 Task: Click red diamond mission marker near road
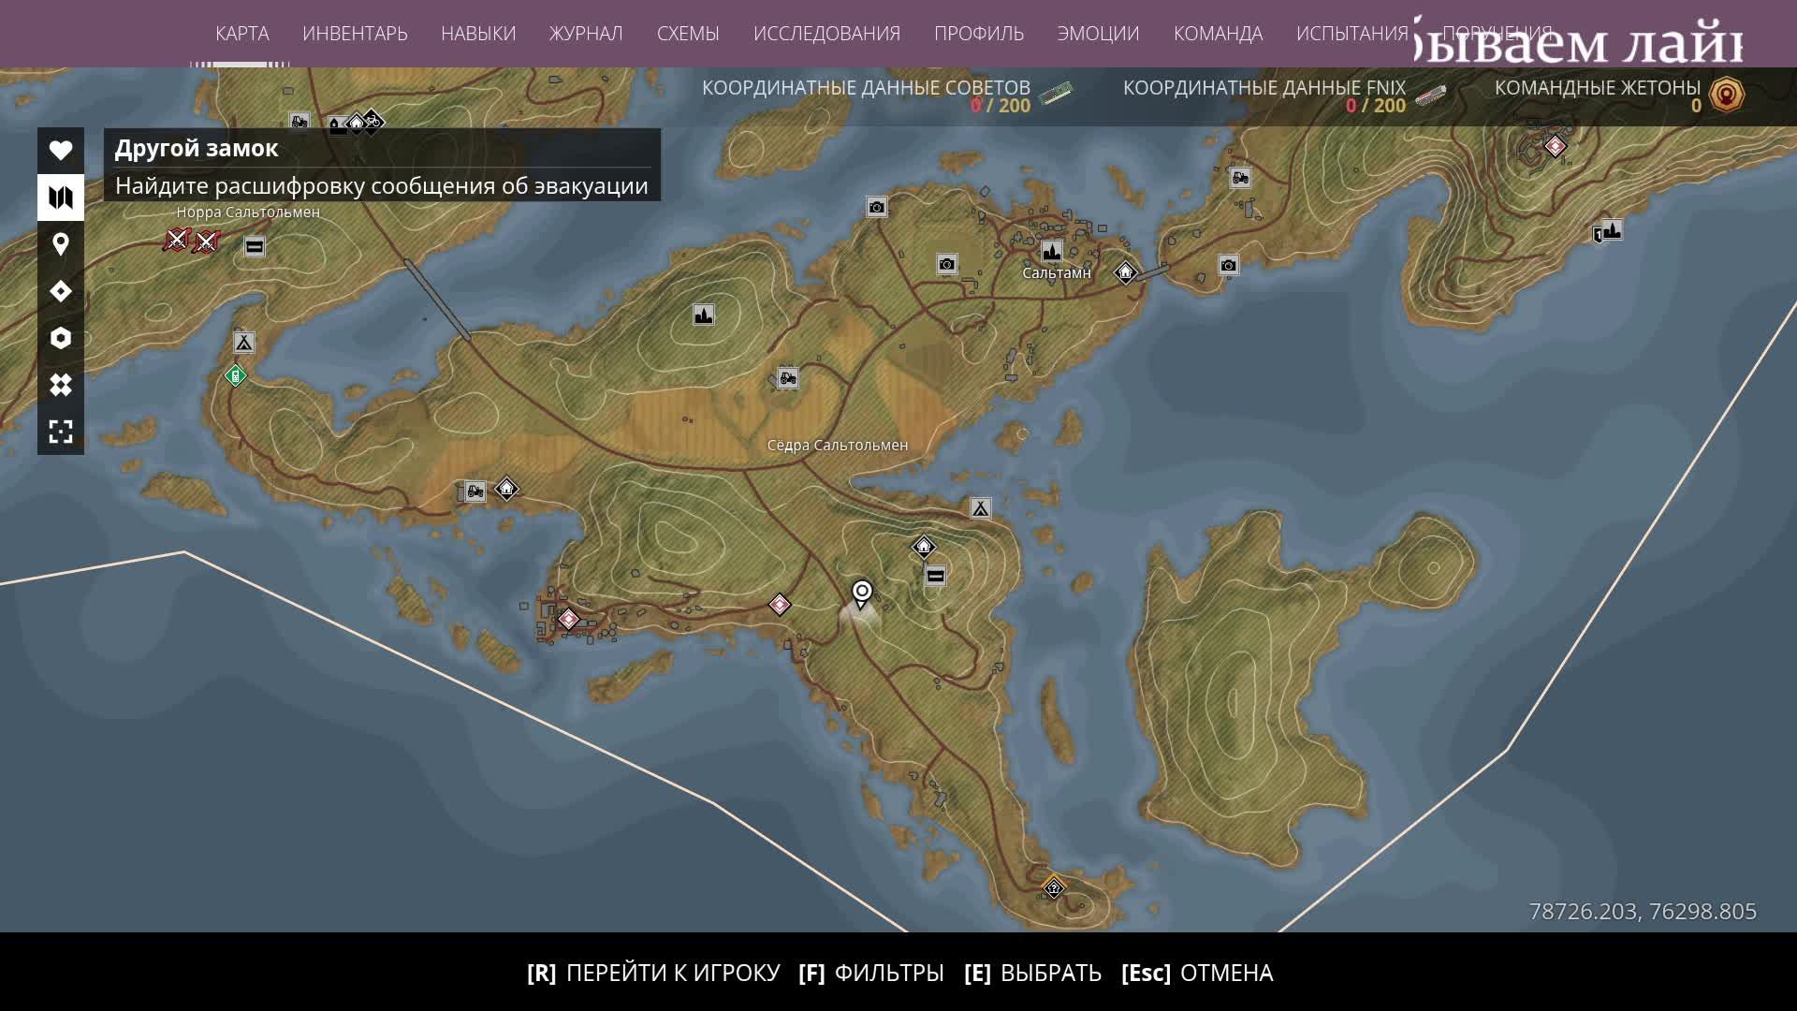click(780, 605)
